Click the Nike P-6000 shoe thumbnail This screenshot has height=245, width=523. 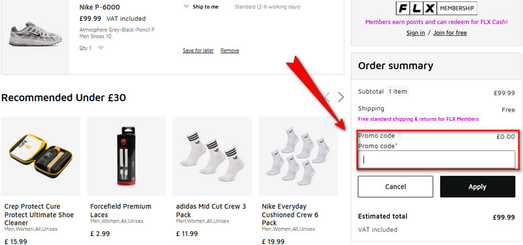click(x=35, y=34)
